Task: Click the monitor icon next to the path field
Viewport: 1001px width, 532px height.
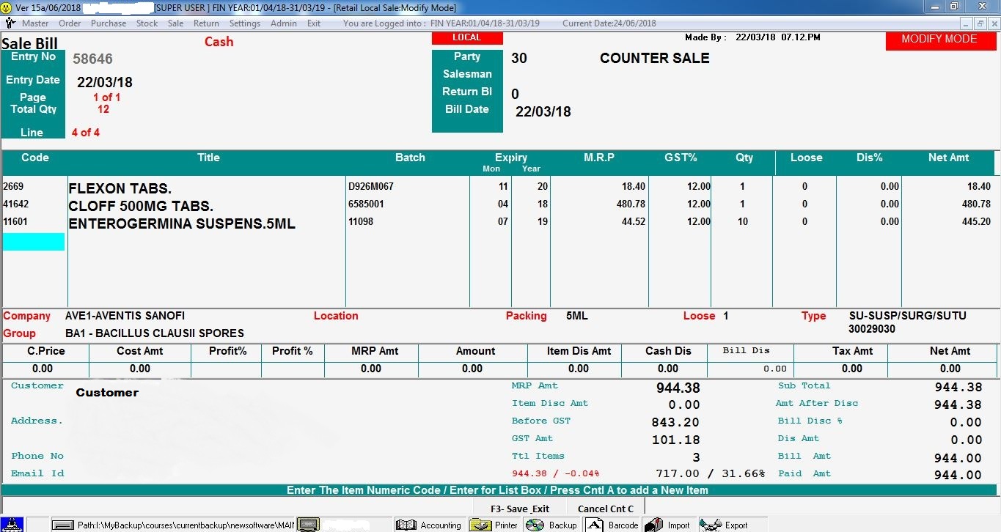Action: (308, 523)
